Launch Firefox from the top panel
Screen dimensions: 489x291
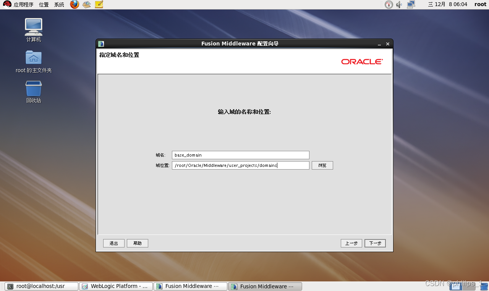click(x=74, y=5)
